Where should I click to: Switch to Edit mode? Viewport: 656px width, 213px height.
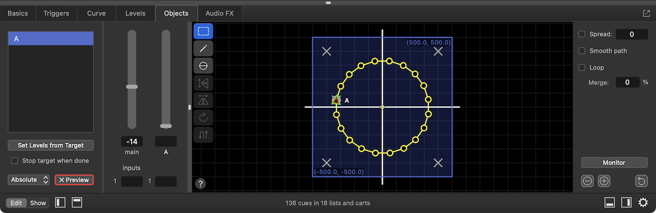(x=16, y=203)
